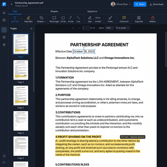Select the Redact tool
This screenshot has height=167, width=167.
point(152,19)
